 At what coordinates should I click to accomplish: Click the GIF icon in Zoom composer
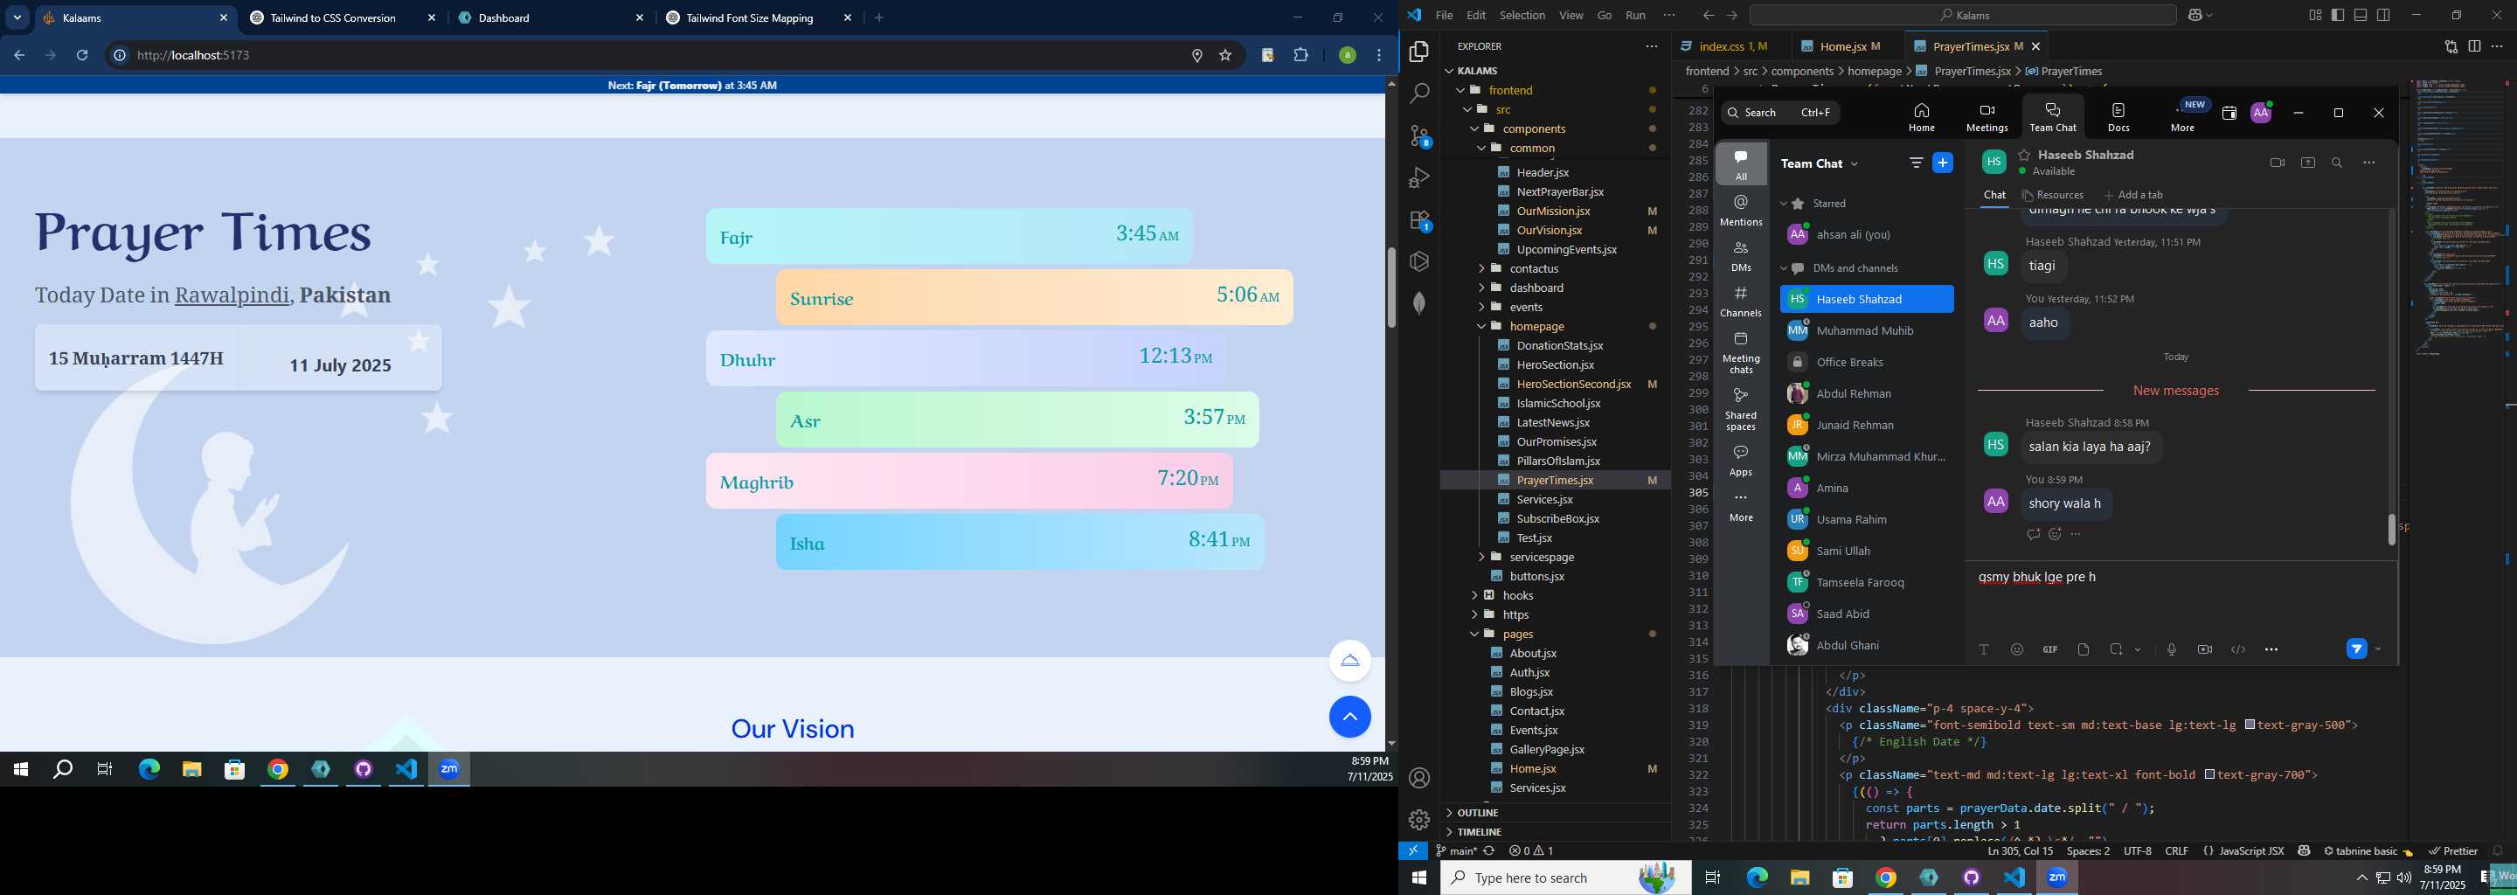tap(2050, 649)
